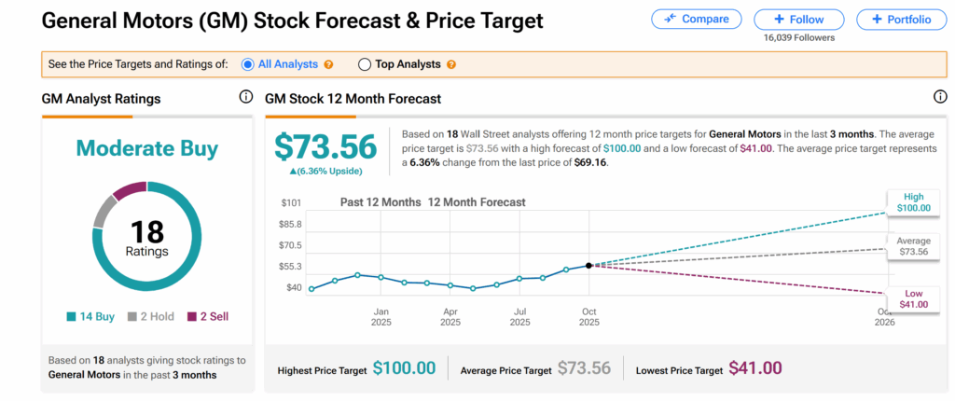Click the Hold legend gray swatch
This screenshot has height=401, width=955.
[x=133, y=316]
